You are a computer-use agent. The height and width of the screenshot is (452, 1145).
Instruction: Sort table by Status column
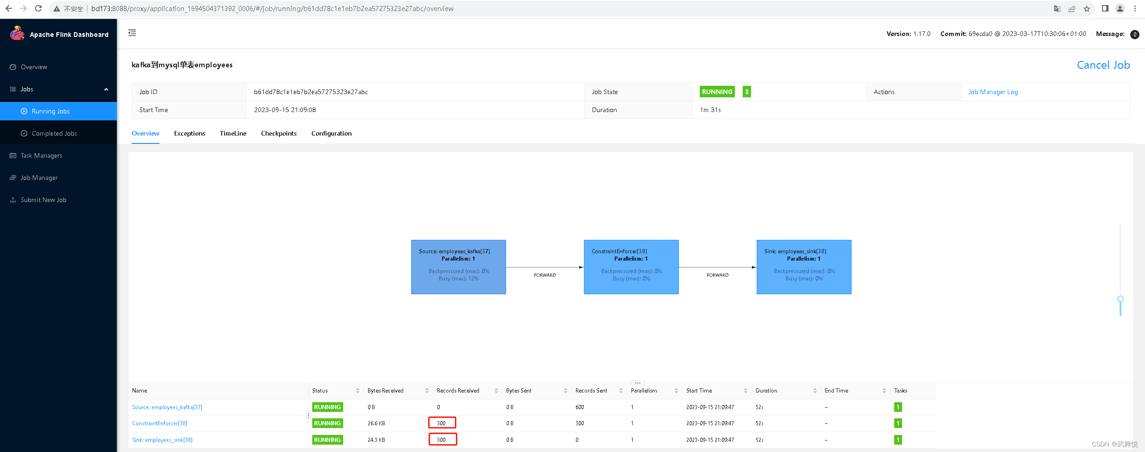coord(357,391)
